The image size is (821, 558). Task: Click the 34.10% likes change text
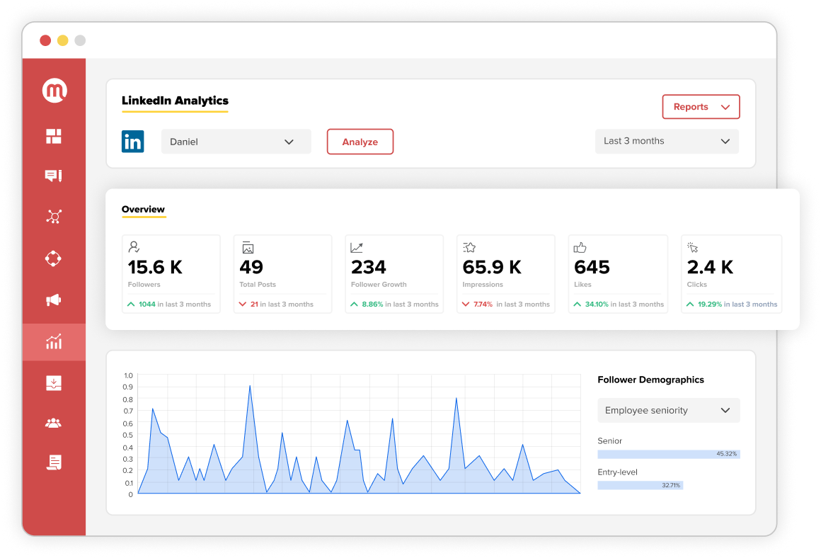click(624, 304)
